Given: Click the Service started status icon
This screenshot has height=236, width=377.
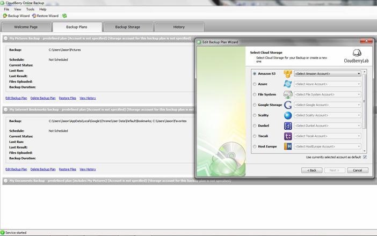Looking at the screenshot, I should (x=2, y=232).
